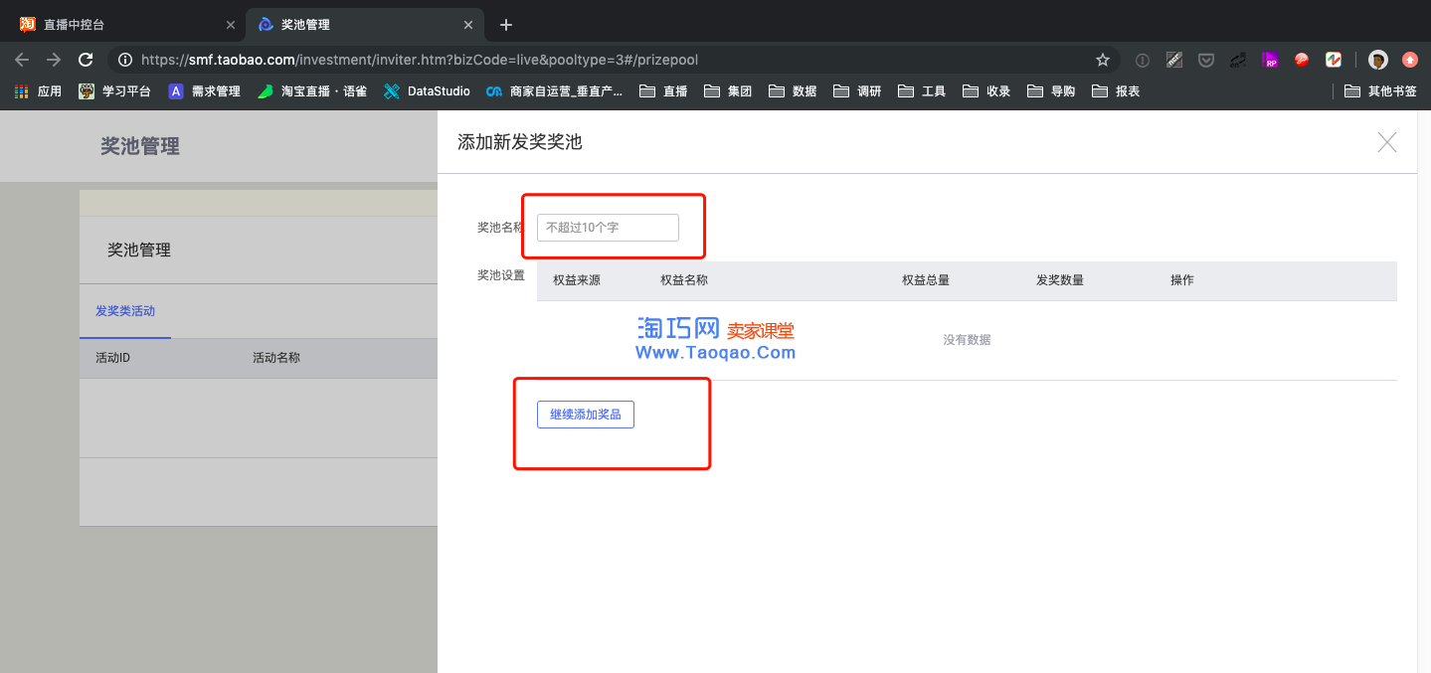This screenshot has height=673, width=1431.
Task: Click the 操作 column header
Action: pos(1182,280)
